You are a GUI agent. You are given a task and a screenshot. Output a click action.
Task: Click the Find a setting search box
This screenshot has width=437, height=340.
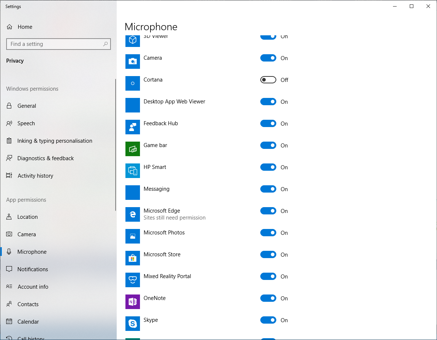click(55, 44)
